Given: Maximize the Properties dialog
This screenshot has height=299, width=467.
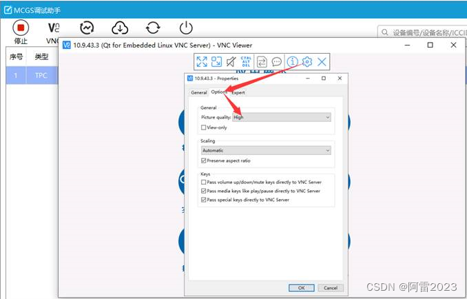Looking at the screenshot, I should (324, 79).
